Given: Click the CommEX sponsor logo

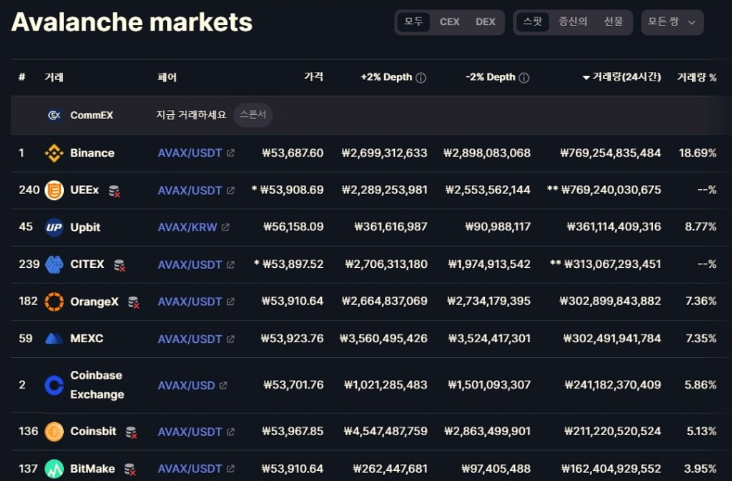Looking at the screenshot, I should [x=54, y=115].
